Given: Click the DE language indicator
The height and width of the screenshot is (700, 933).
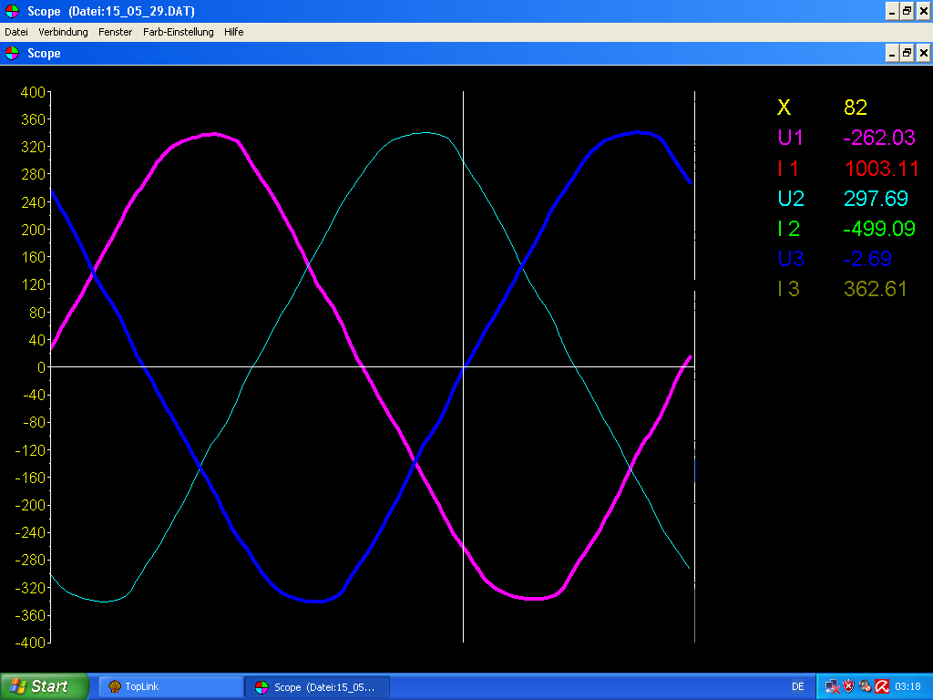Looking at the screenshot, I should (x=798, y=686).
